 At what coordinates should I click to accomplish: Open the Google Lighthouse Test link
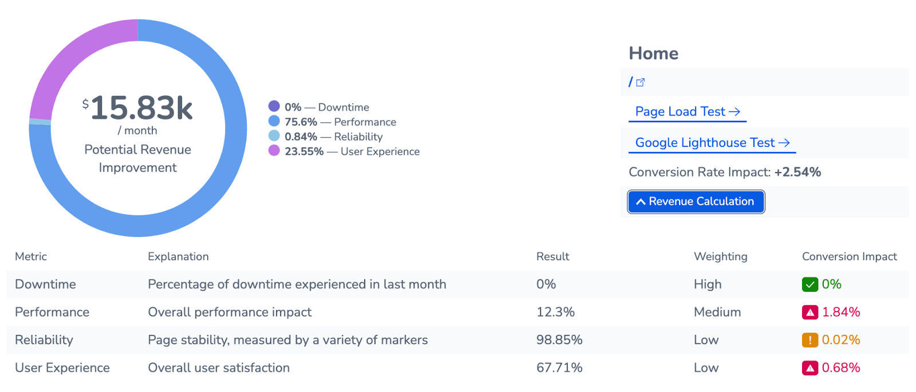(x=712, y=142)
